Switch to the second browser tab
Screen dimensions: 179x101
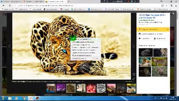tap(33, 1)
